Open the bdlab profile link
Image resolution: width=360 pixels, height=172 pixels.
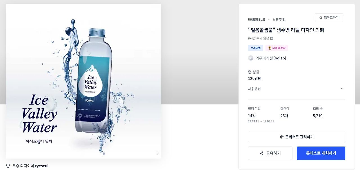click(280, 58)
